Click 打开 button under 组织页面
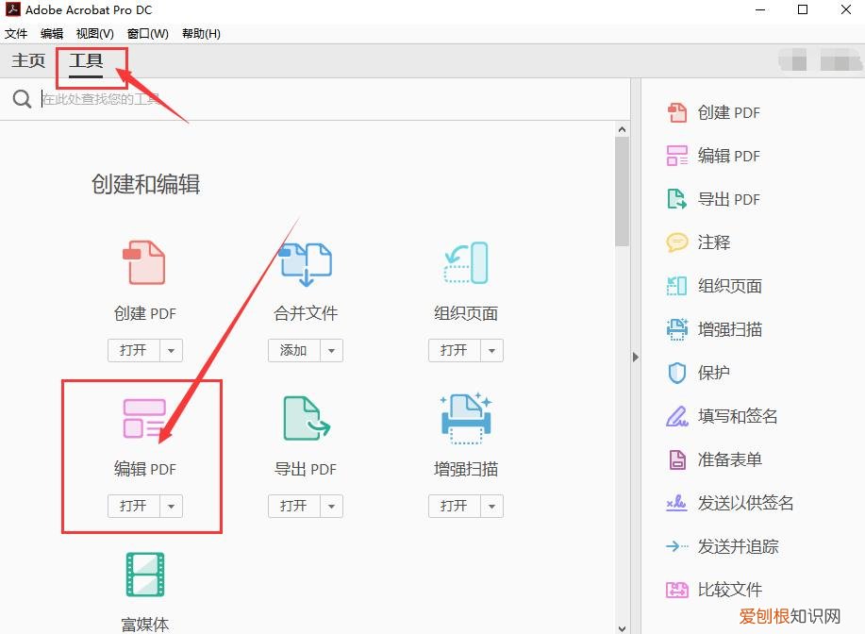This screenshot has width=865, height=634. click(455, 350)
